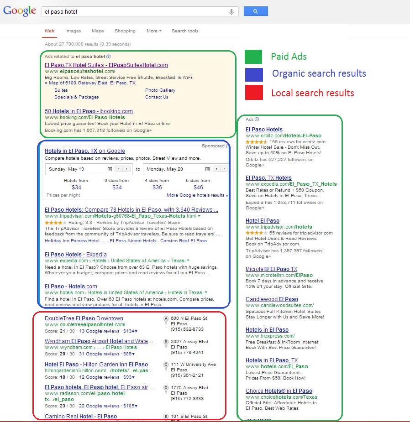The height and width of the screenshot is (422, 410).
Task: Open info icon next to right-column Ads label
Action: coord(257,119)
